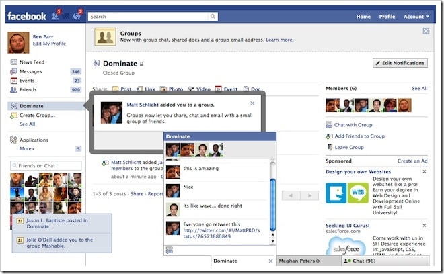Open notifications globe icon

[77, 16]
